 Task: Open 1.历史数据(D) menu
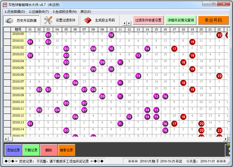click(15, 11)
